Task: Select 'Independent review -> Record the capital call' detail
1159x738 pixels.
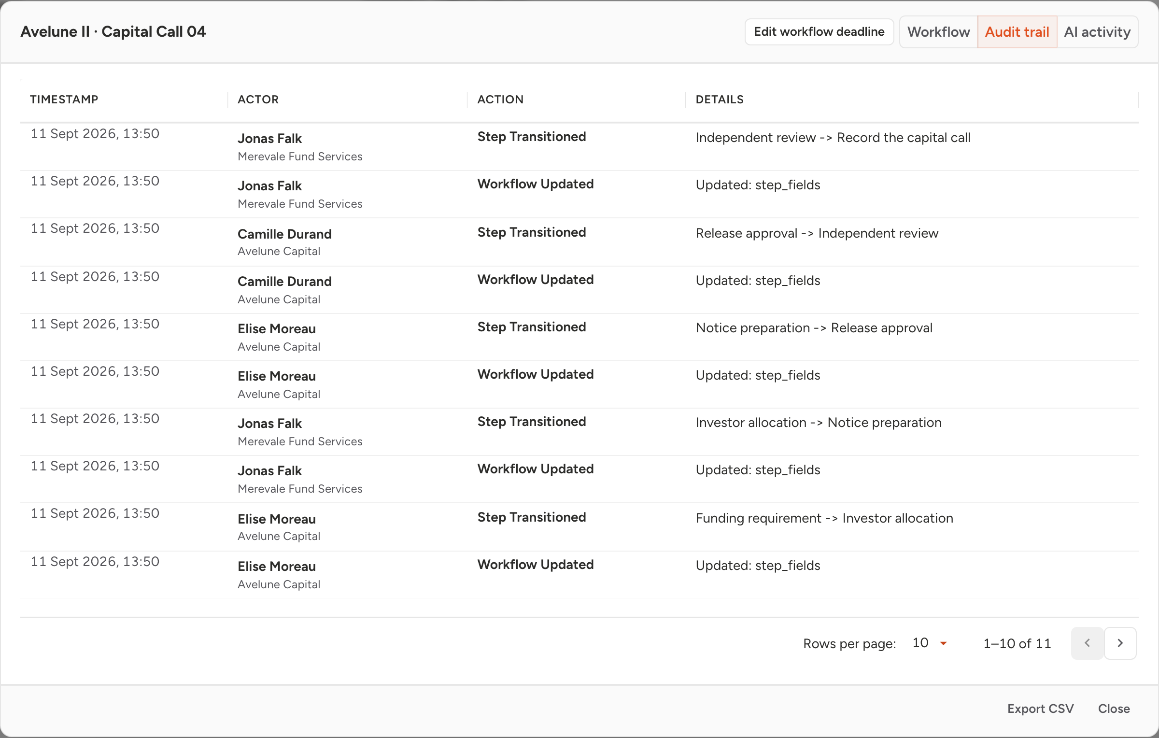Action: [833, 138]
